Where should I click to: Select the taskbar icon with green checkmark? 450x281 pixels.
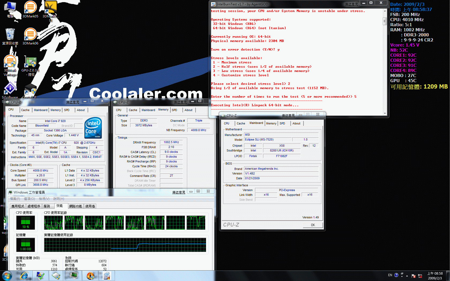point(40,276)
